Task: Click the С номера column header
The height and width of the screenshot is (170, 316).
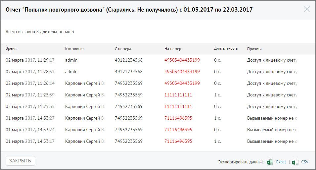Action: tap(123, 49)
